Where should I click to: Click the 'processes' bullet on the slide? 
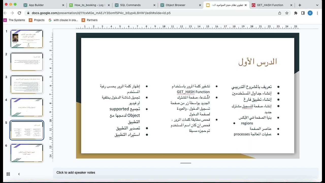coord(242,134)
